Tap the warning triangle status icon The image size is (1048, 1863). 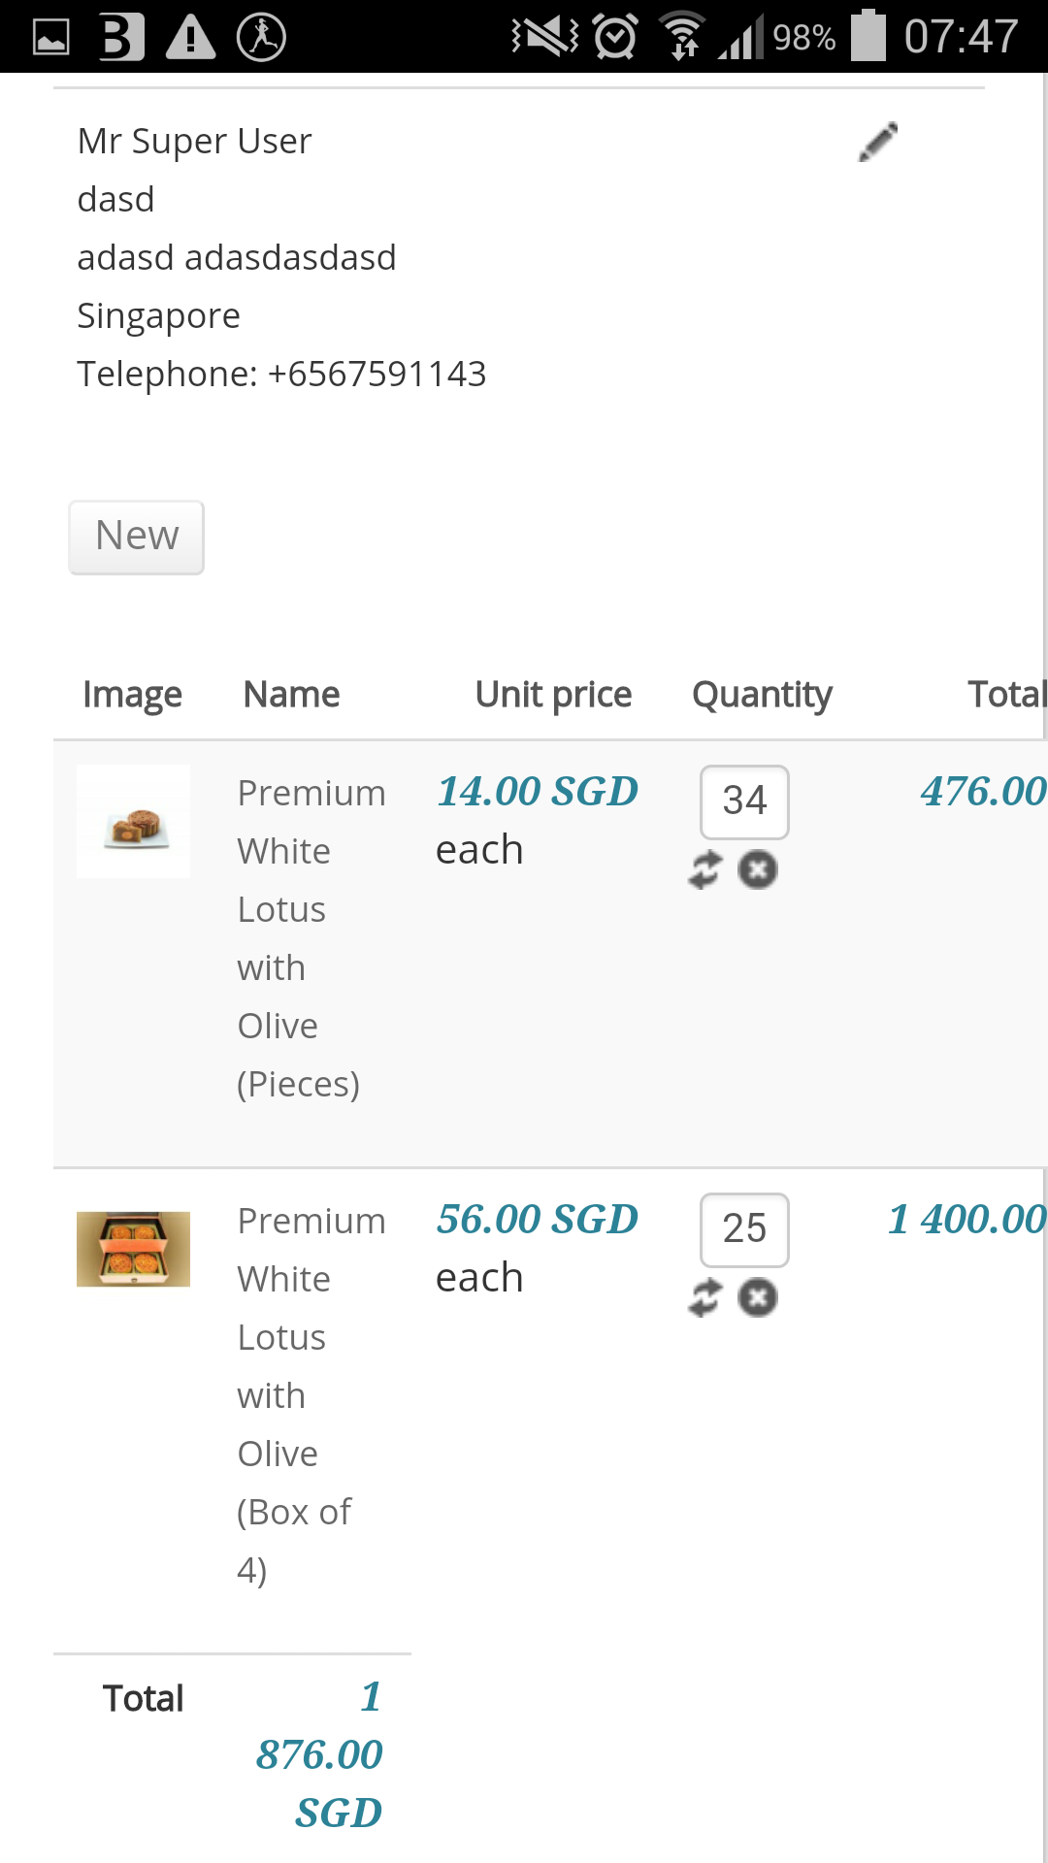(190, 37)
